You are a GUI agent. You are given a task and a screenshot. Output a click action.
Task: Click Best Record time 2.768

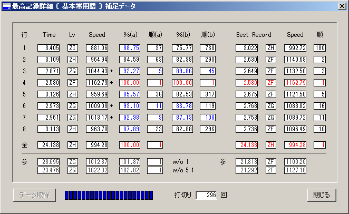click(x=247, y=106)
